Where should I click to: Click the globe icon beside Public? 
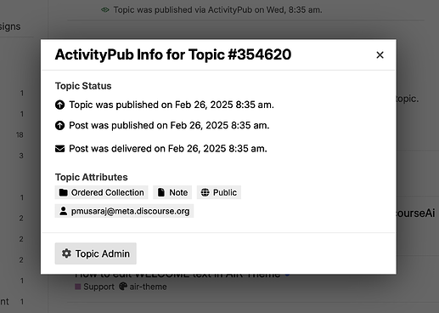click(x=205, y=192)
